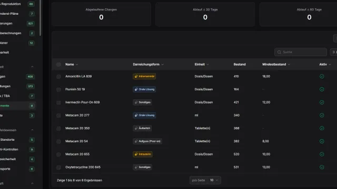Click the Äußerlich badge on Metacam 20 350
337x189 pixels.
coord(142,128)
